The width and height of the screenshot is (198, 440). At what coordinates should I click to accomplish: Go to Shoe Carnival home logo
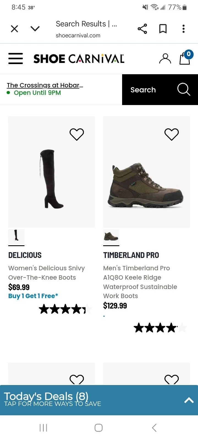point(79,59)
